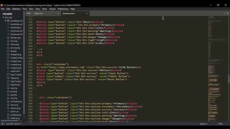Click line number 252 in the gutter

[30, 64]
